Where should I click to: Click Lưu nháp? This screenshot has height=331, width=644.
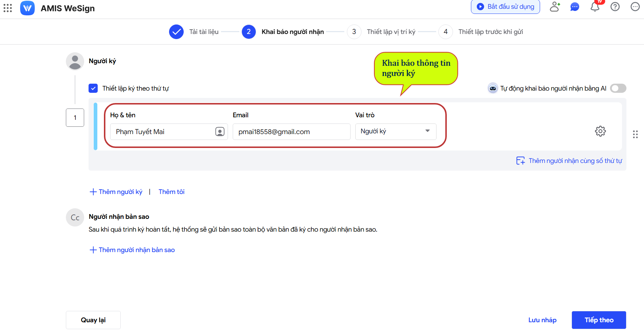(x=542, y=320)
